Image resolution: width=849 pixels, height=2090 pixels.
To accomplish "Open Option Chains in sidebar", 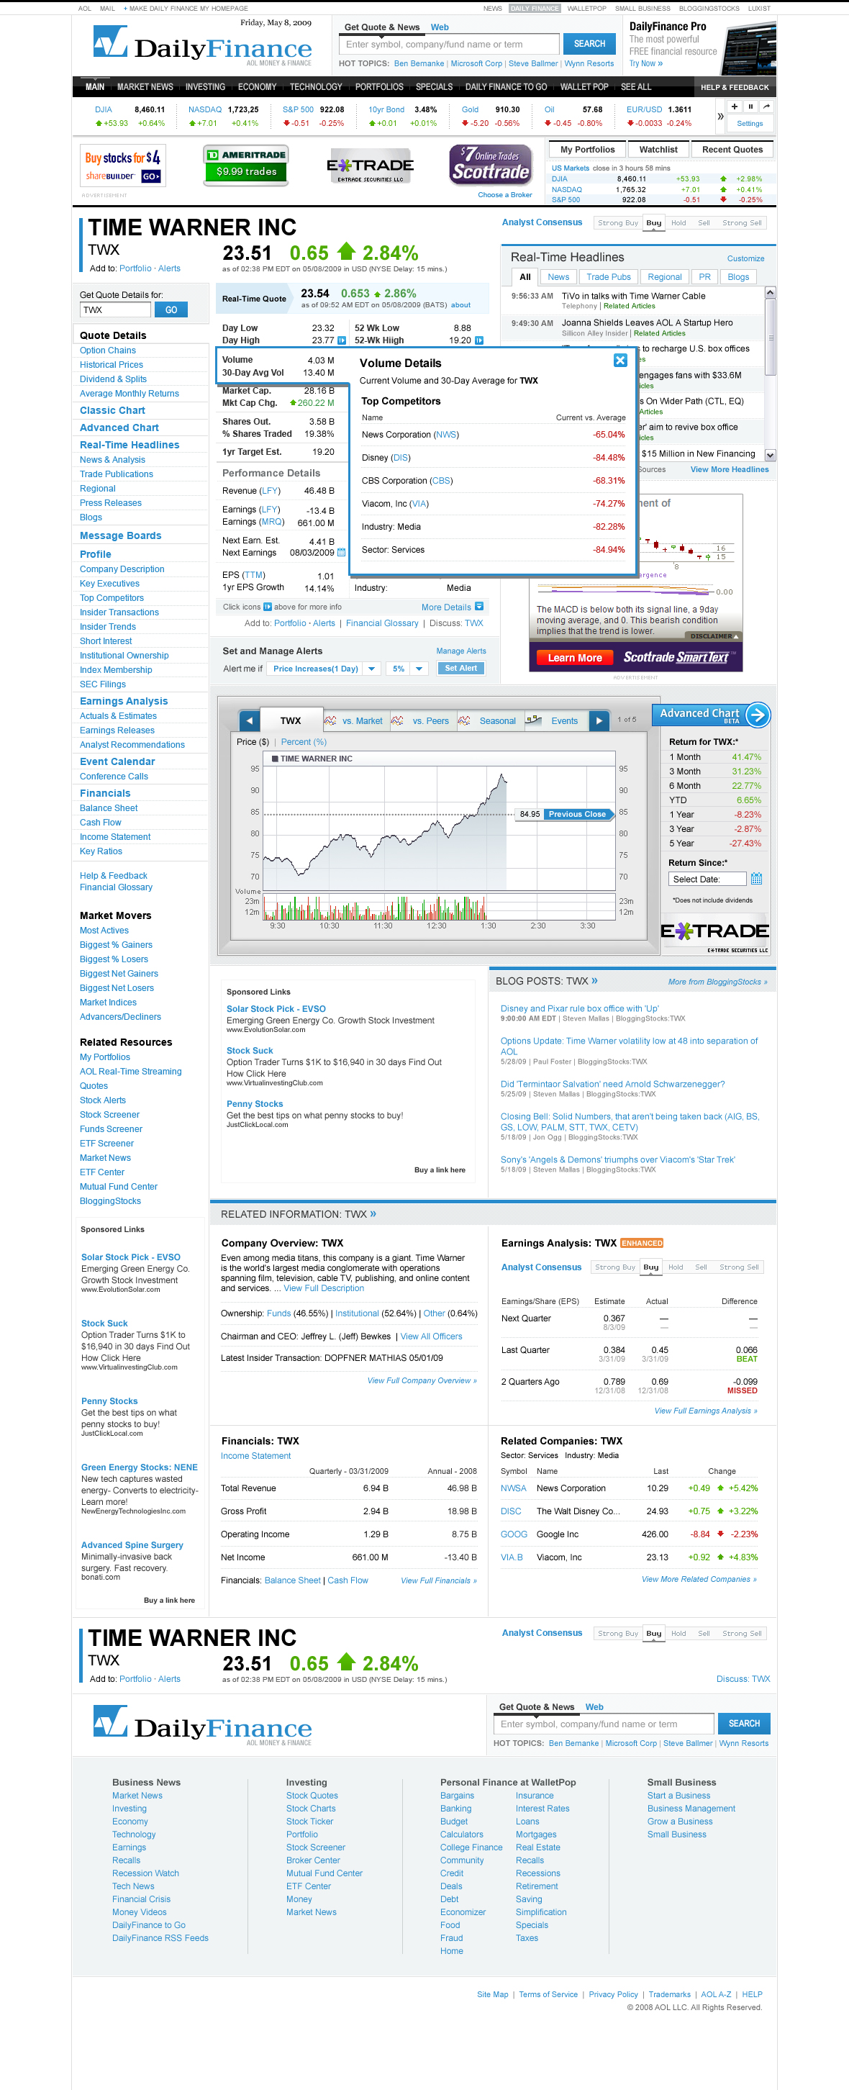I will pyautogui.click(x=108, y=350).
